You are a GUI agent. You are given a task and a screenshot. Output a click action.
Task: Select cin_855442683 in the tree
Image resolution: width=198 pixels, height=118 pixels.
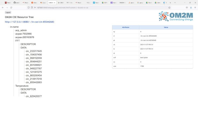pos(34,82)
